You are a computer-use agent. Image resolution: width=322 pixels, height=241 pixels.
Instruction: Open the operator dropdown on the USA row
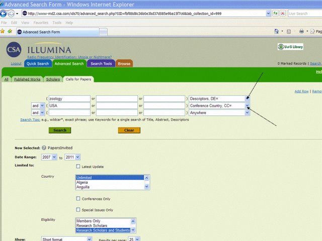tap(42, 105)
